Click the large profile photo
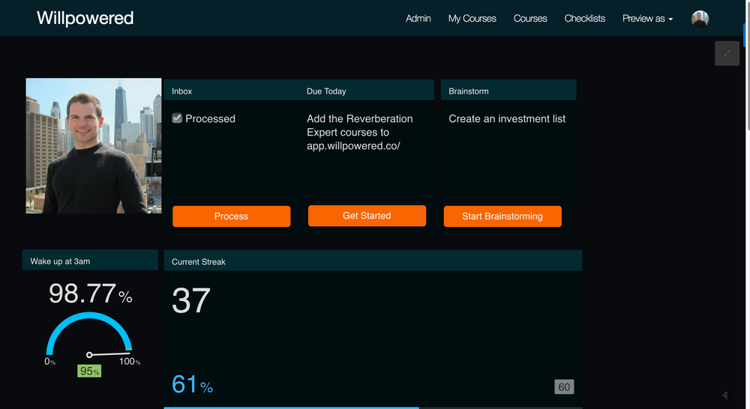The height and width of the screenshot is (409, 750). click(x=94, y=146)
